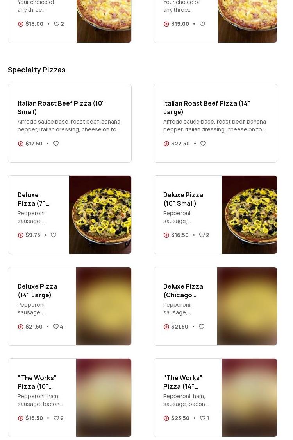Add $18.50 The Works Pizza plus icon
The width and height of the screenshot is (293, 440).
click(21, 418)
